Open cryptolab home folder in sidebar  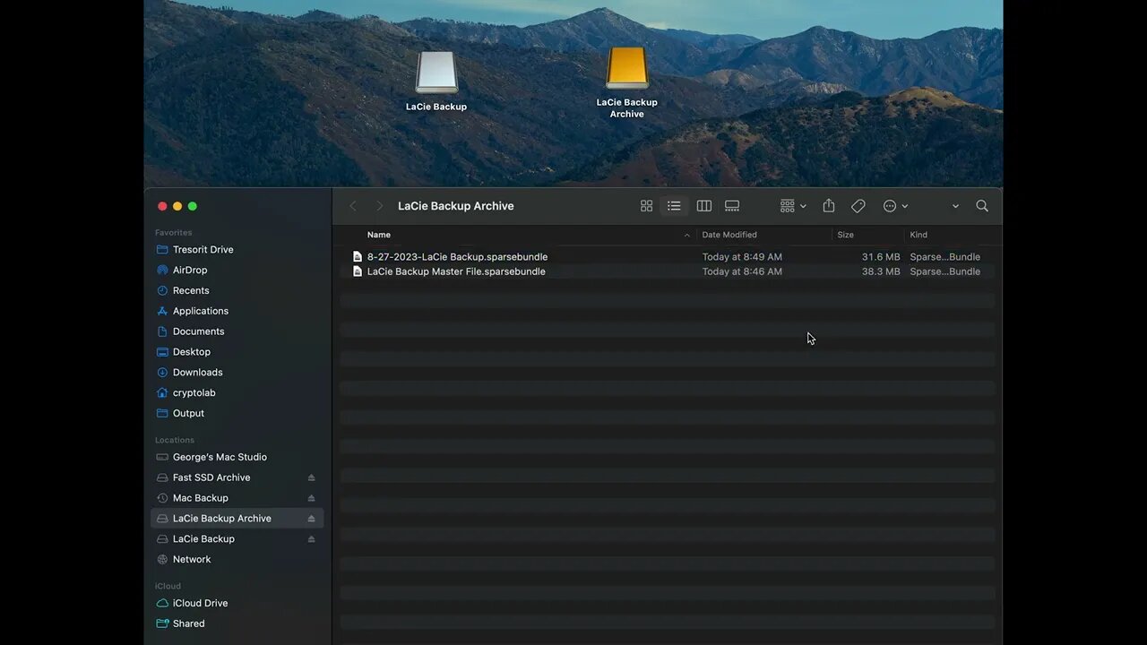pos(194,393)
